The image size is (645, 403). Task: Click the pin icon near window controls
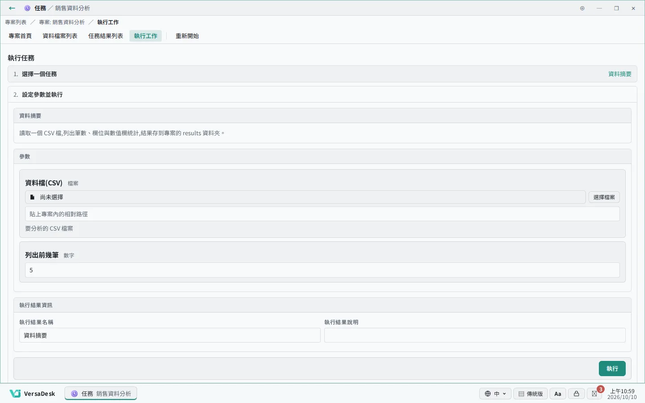(x=582, y=8)
